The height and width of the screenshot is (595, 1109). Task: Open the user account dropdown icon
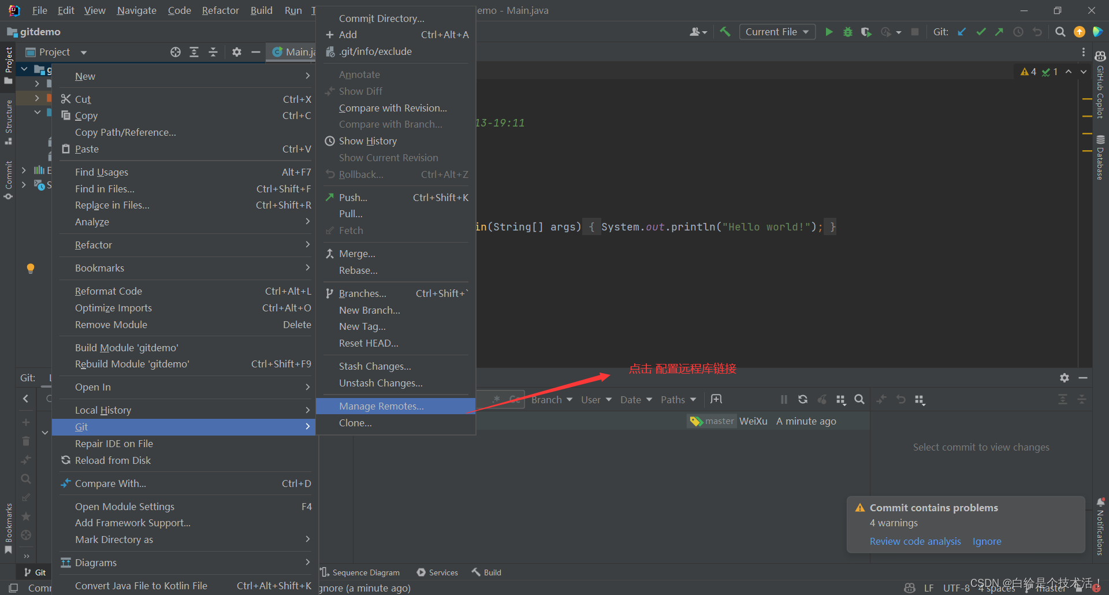[x=698, y=32]
